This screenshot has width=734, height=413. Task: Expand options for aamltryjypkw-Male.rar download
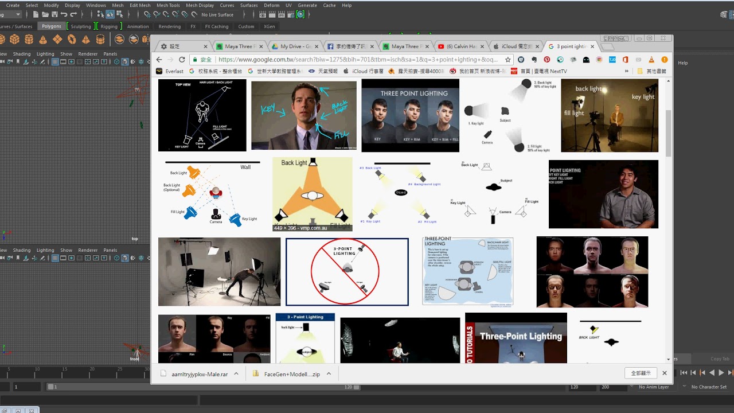coord(237,373)
